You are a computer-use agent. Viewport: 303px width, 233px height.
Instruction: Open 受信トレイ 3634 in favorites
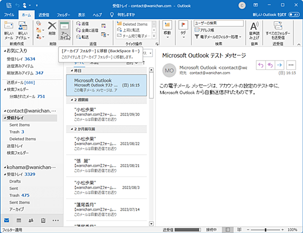click(x=21, y=59)
